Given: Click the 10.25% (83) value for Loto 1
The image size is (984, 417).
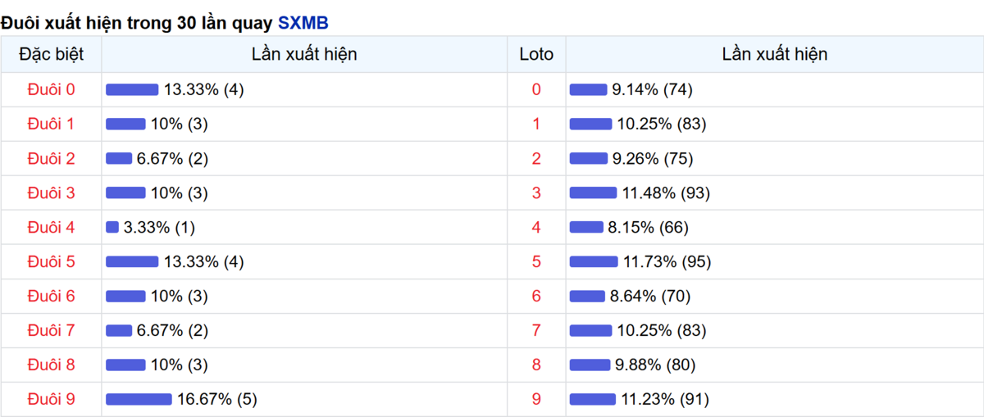Looking at the screenshot, I should 661,124.
